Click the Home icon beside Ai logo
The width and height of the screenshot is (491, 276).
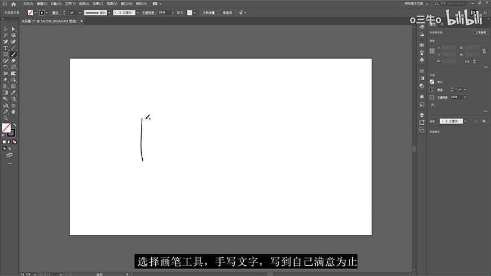pos(14,4)
